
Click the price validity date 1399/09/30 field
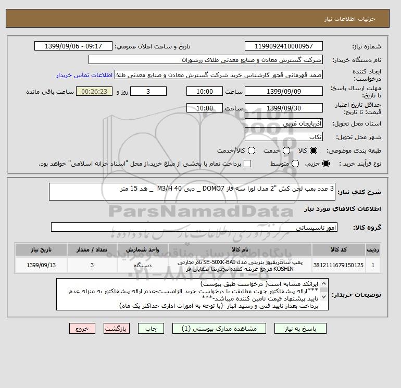pyautogui.click(x=284, y=108)
